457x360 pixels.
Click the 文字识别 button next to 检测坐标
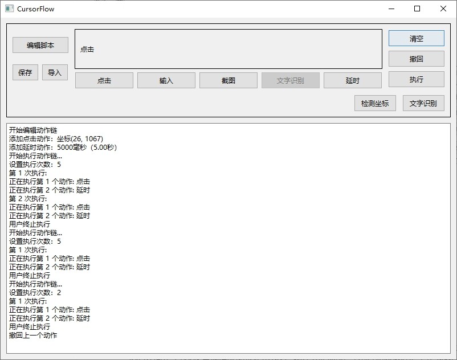click(423, 103)
